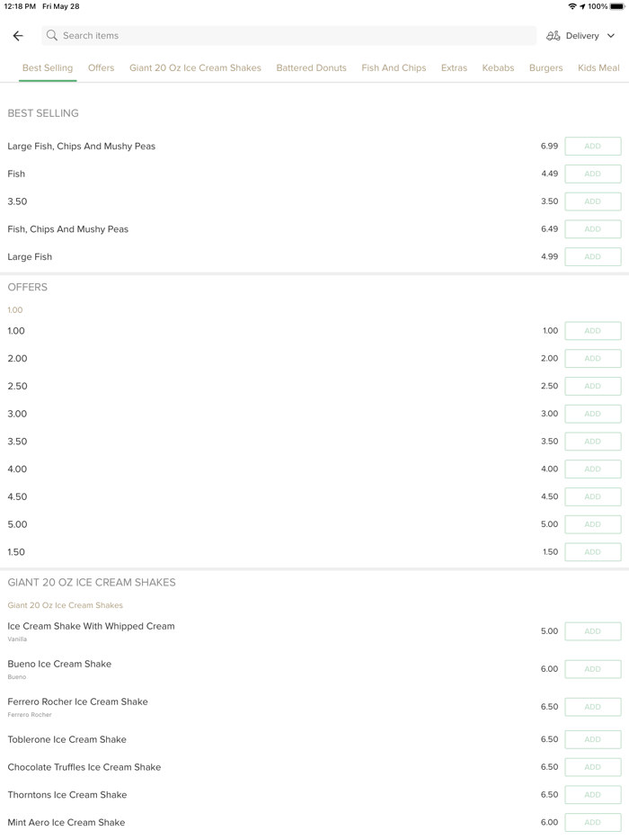Screen dimensions: 629x840
Task: Select the Fish And Chips tab
Action: pos(394,68)
